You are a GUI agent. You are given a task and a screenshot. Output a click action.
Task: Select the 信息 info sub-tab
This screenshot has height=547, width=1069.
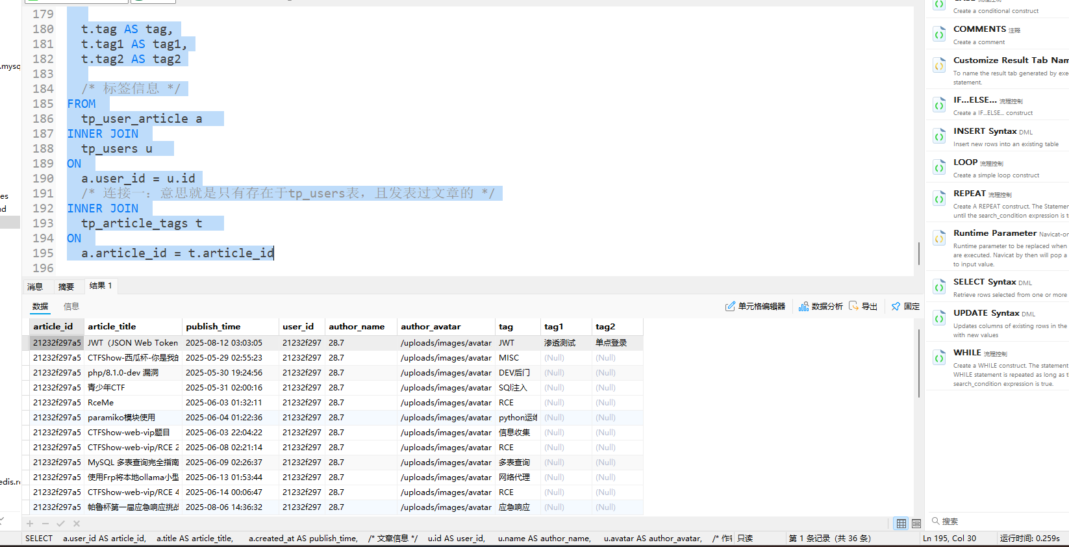(71, 307)
